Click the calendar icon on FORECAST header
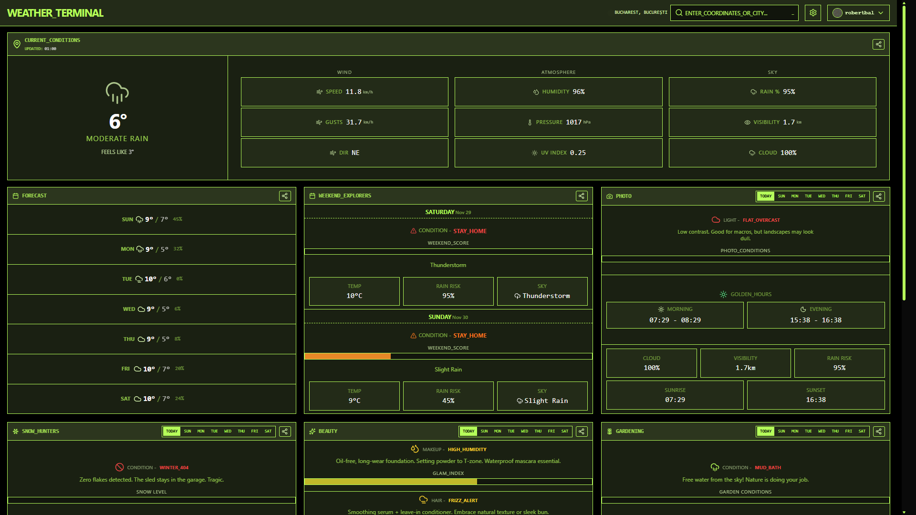The image size is (916, 515). [x=15, y=196]
